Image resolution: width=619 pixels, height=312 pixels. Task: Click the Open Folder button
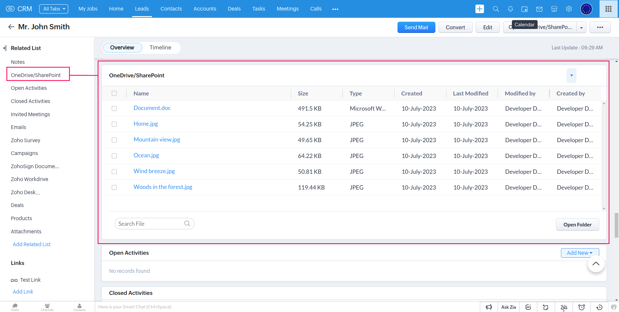click(577, 224)
